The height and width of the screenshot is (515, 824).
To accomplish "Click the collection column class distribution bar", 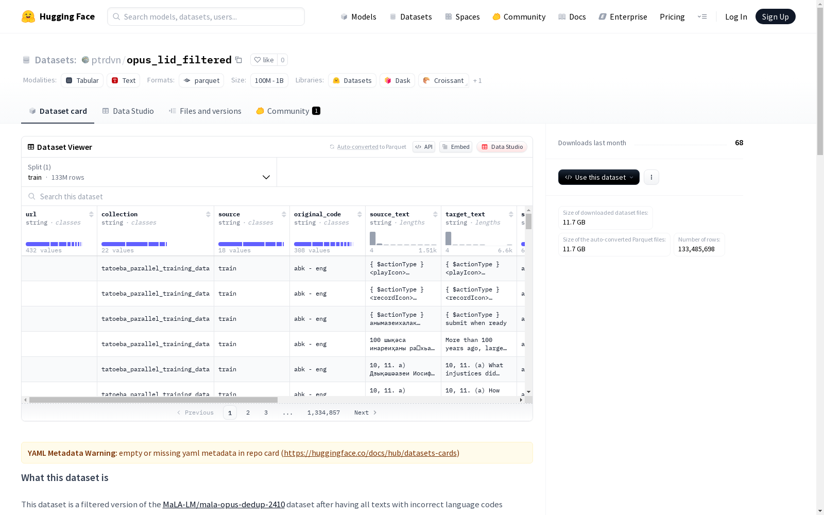I will point(134,244).
